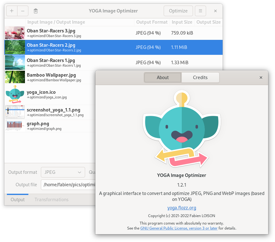275x242 pixels.
Task: Open the yoga.flozz.org link
Action: (181, 208)
